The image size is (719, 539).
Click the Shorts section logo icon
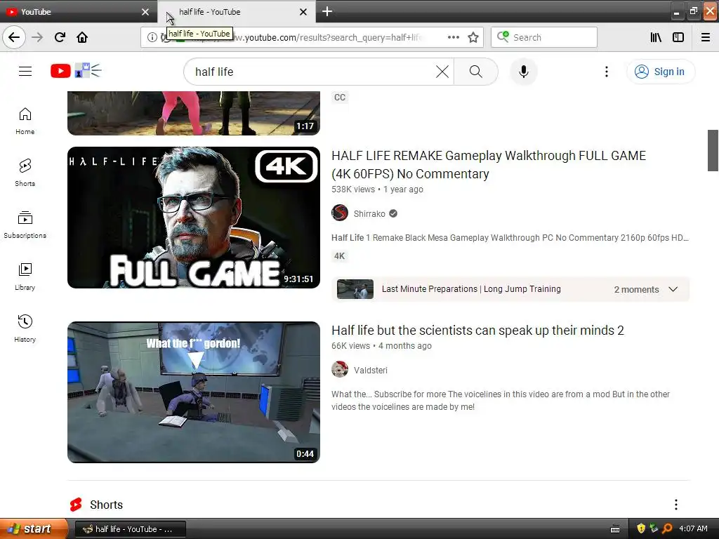[x=76, y=505]
